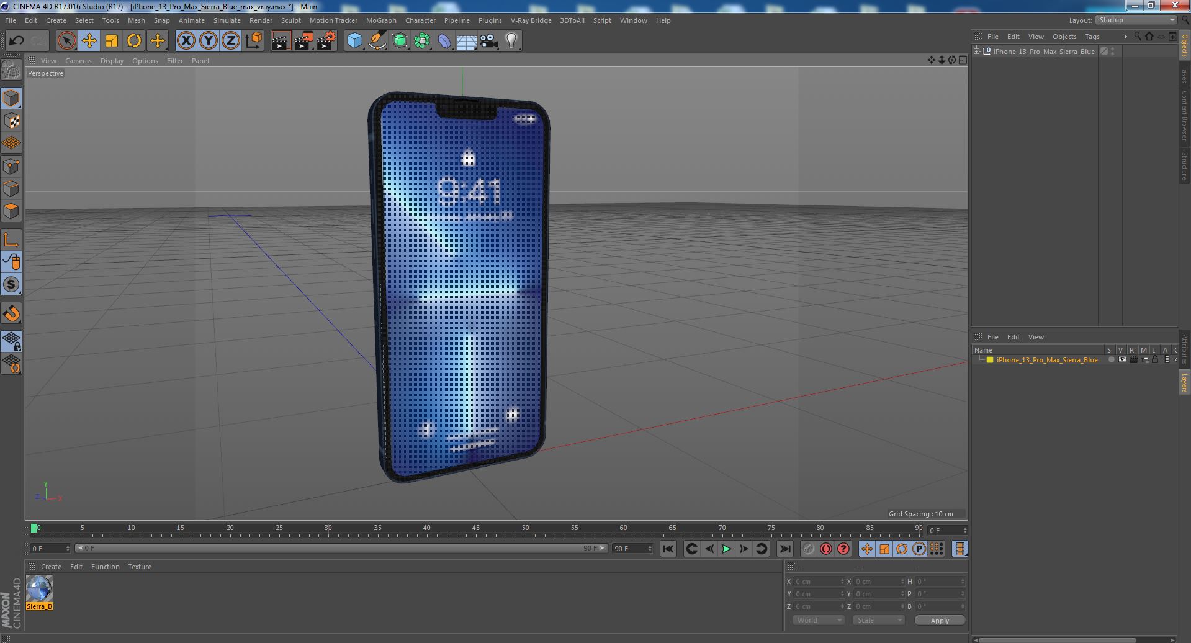1191x643 pixels.
Task: Play the animation forward
Action: 726,549
